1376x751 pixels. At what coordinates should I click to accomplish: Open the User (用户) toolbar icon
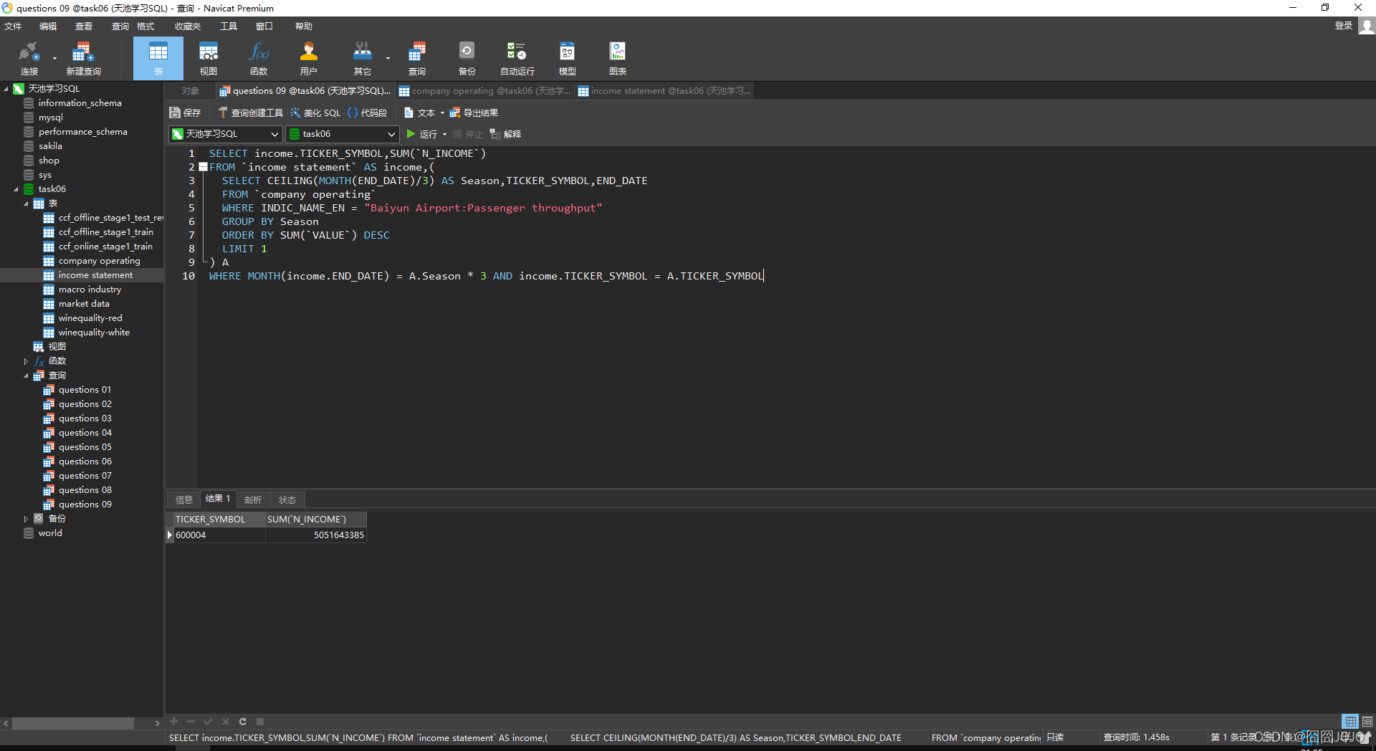tap(309, 57)
